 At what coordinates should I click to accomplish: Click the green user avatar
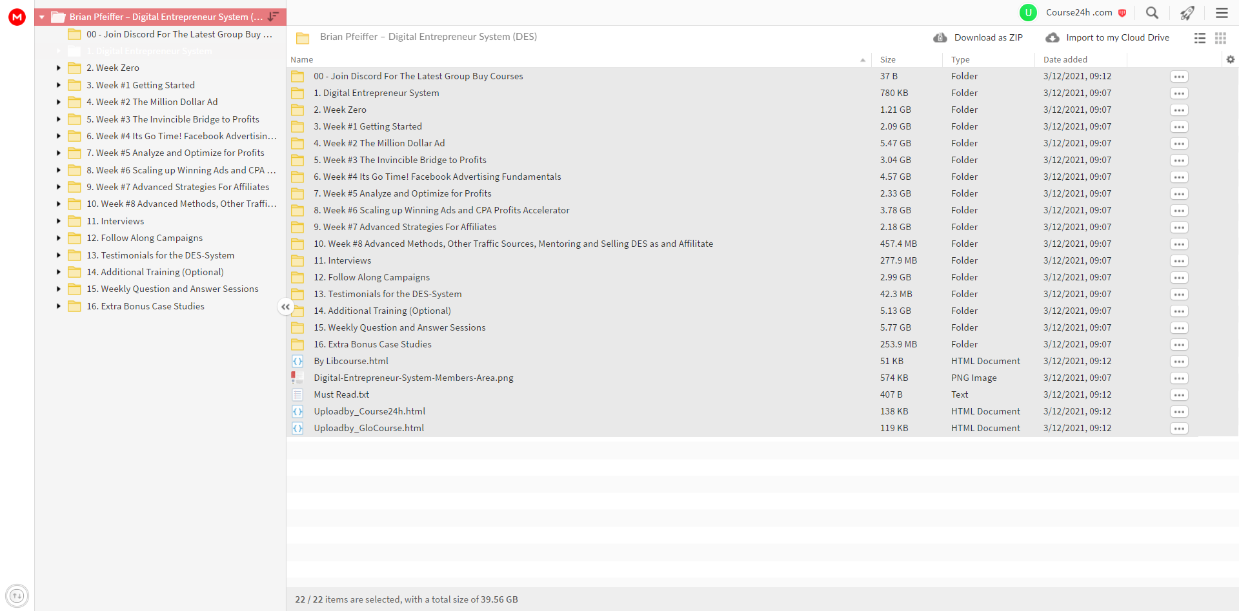click(x=1028, y=12)
